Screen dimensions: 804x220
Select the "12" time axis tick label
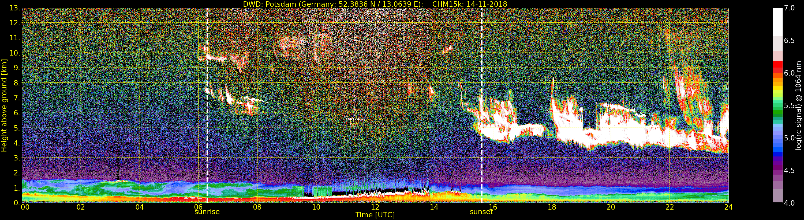375,207
